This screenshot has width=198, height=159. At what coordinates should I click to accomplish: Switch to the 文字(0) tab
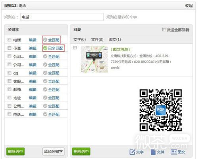[x=80, y=39]
